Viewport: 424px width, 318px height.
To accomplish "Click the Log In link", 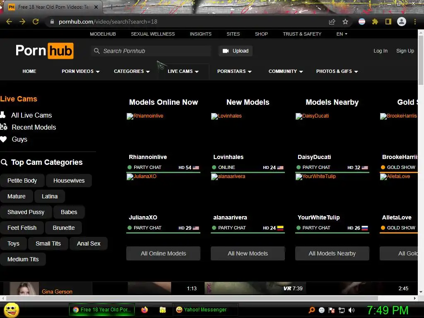I will 381,51.
